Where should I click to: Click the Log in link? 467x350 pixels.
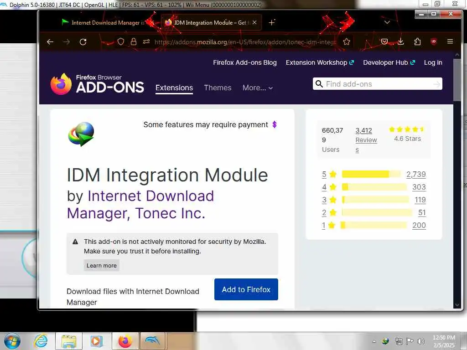(433, 62)
